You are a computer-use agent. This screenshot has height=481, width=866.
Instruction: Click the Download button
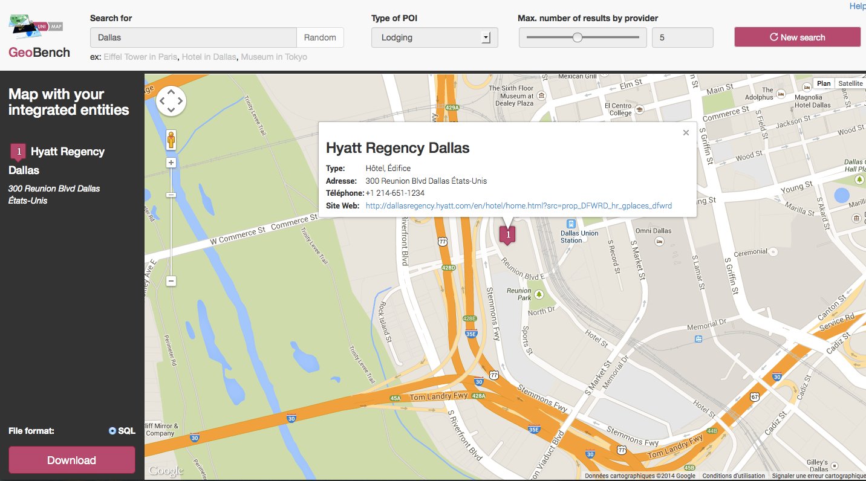[71, 460]
